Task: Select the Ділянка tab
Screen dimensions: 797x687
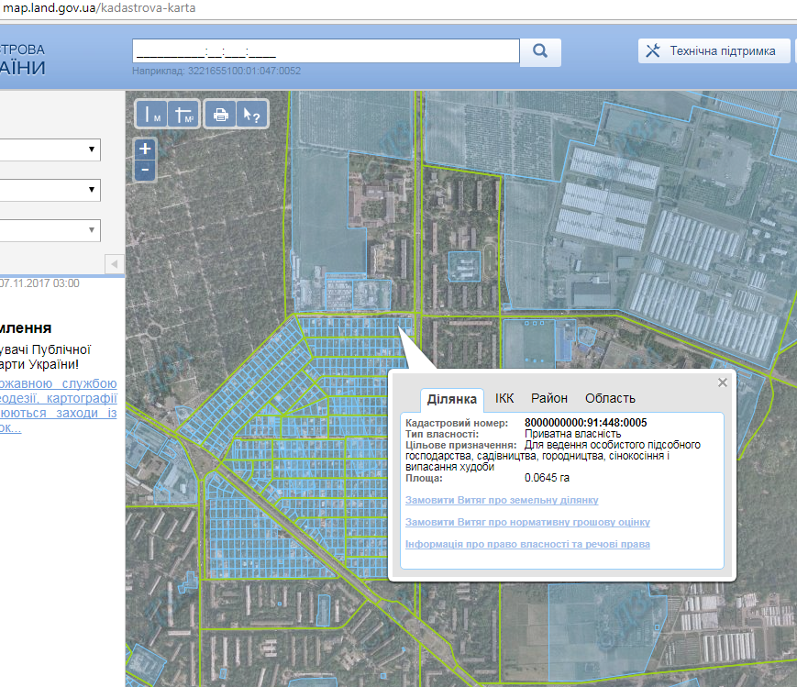Action: coord(452,399)
